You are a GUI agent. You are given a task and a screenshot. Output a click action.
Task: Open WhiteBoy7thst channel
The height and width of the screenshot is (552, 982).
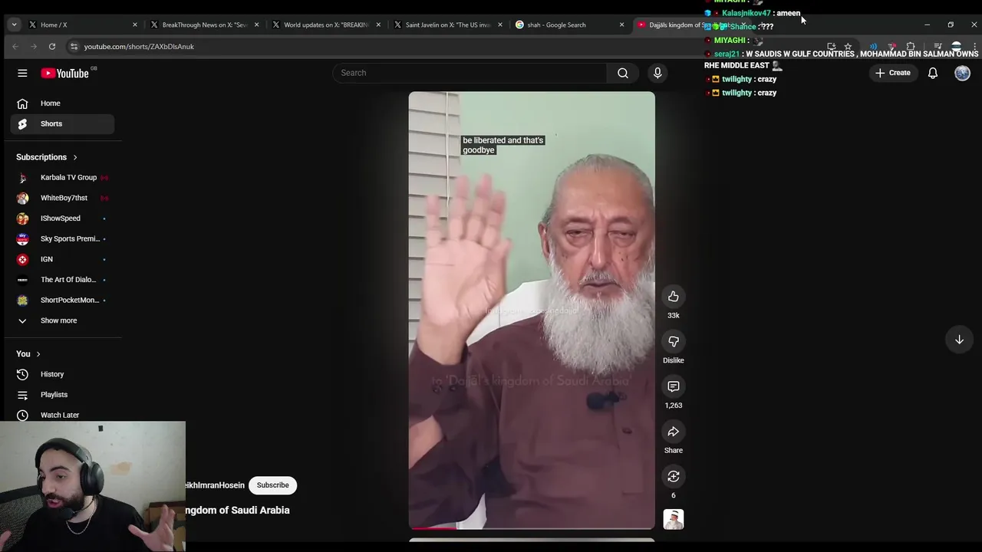click(x=62, y=198)
